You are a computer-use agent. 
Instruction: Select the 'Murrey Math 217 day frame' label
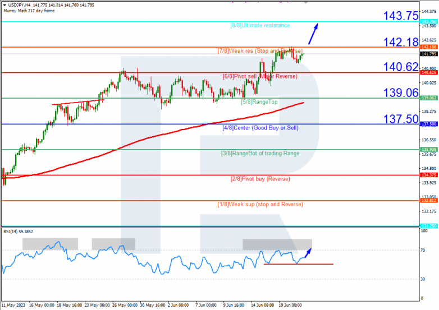(x=29, y=11)
